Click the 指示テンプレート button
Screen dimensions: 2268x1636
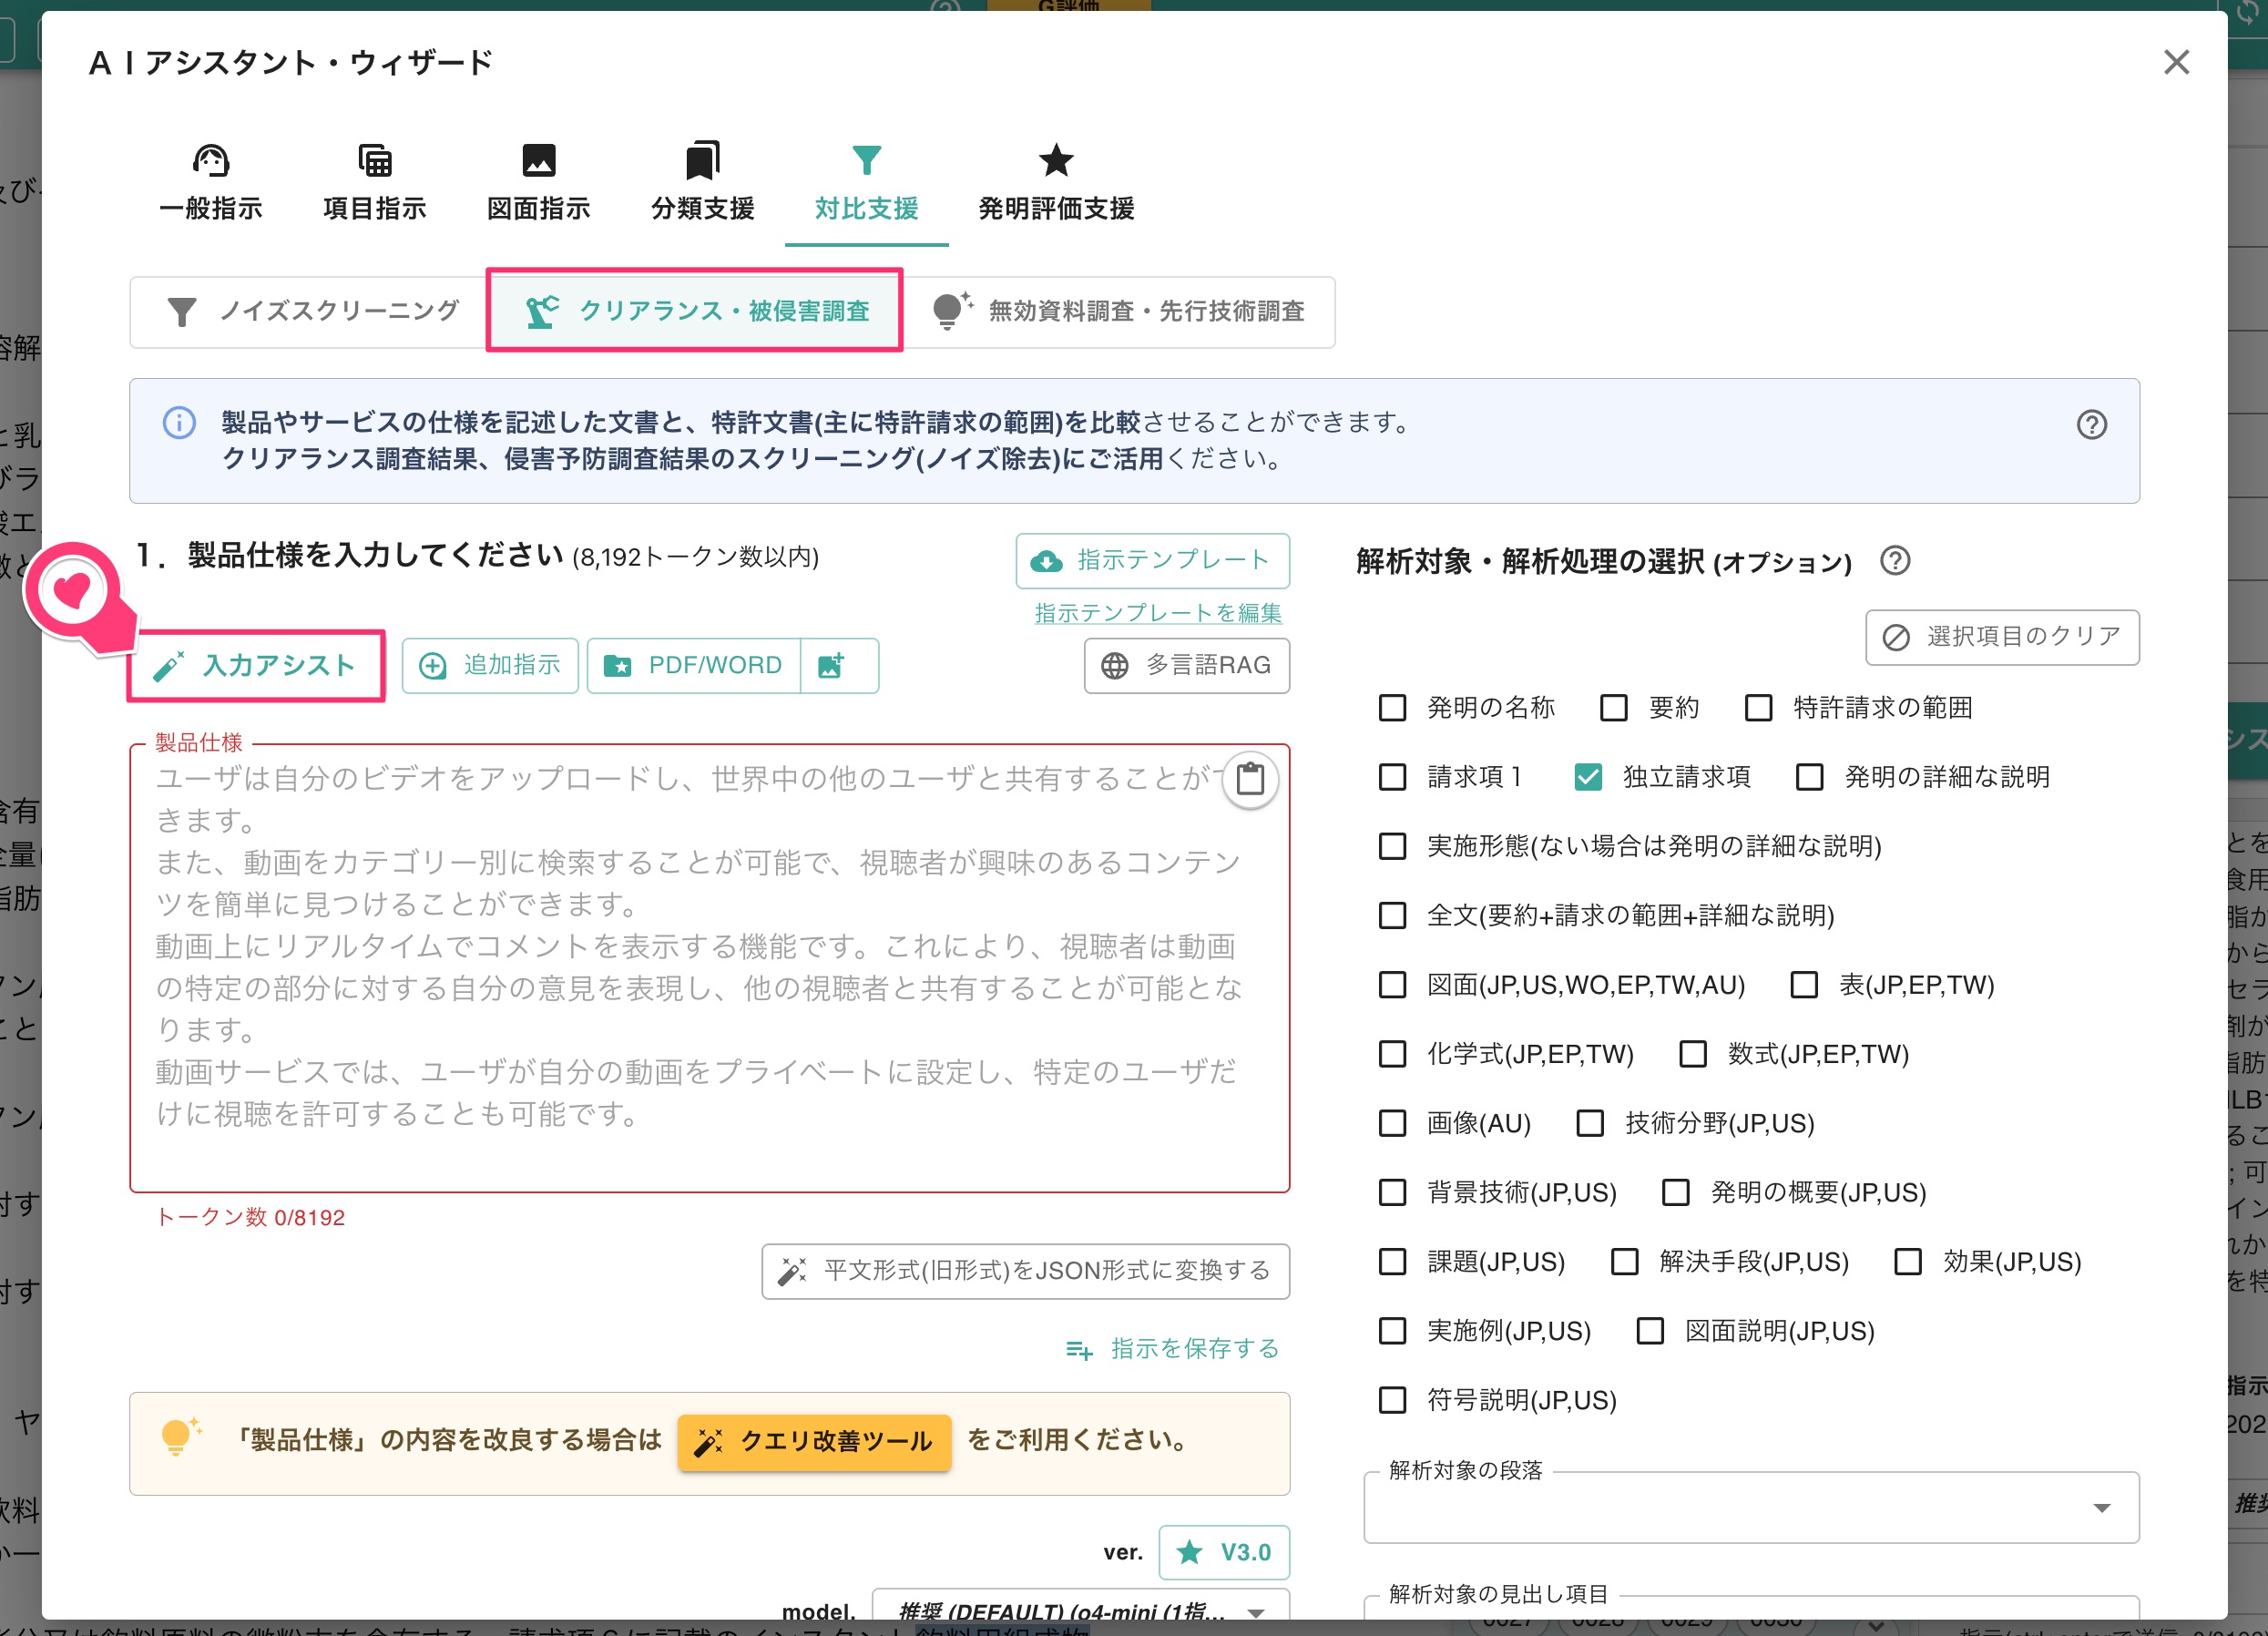click(x=1152, y=560)
